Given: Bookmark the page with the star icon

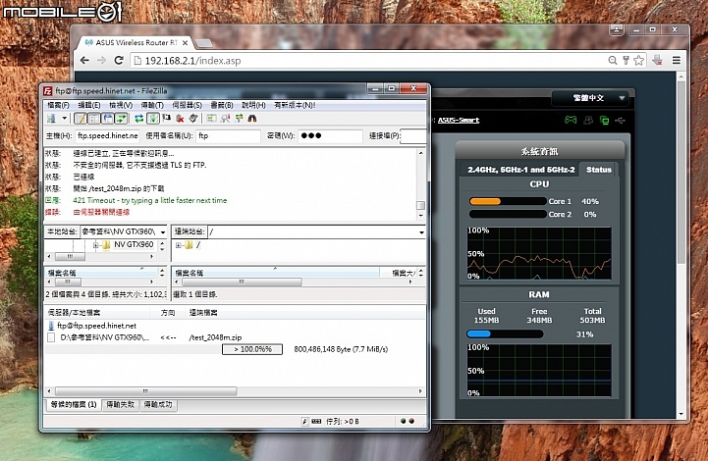Looking at the screenshot, I should (x=639, y=61).
